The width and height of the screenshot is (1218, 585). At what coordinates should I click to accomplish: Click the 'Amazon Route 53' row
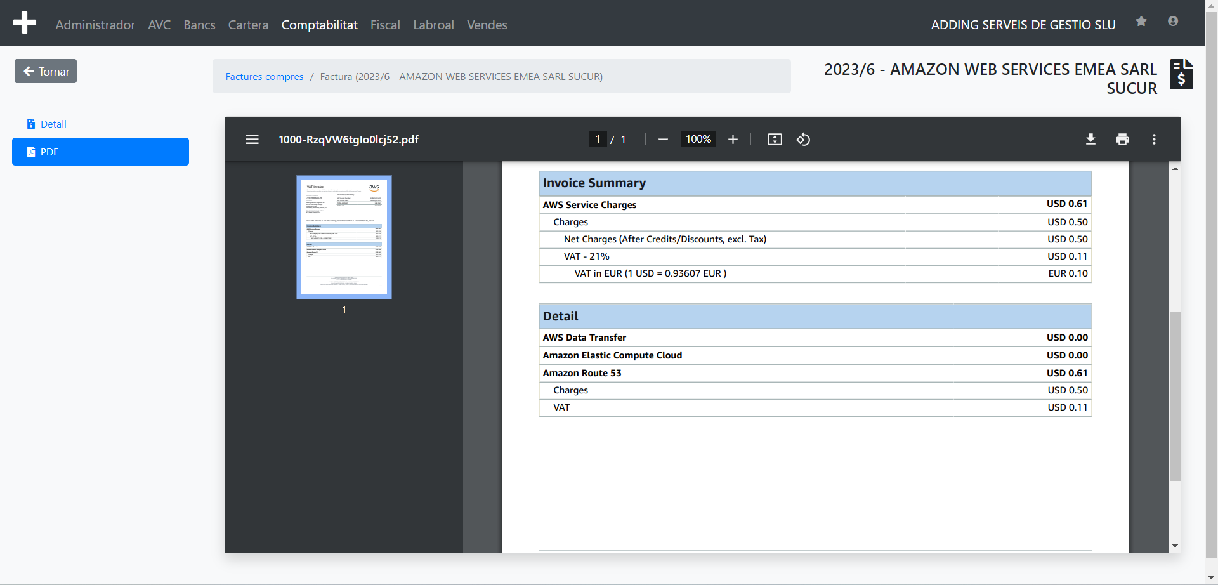click(815, 373)
